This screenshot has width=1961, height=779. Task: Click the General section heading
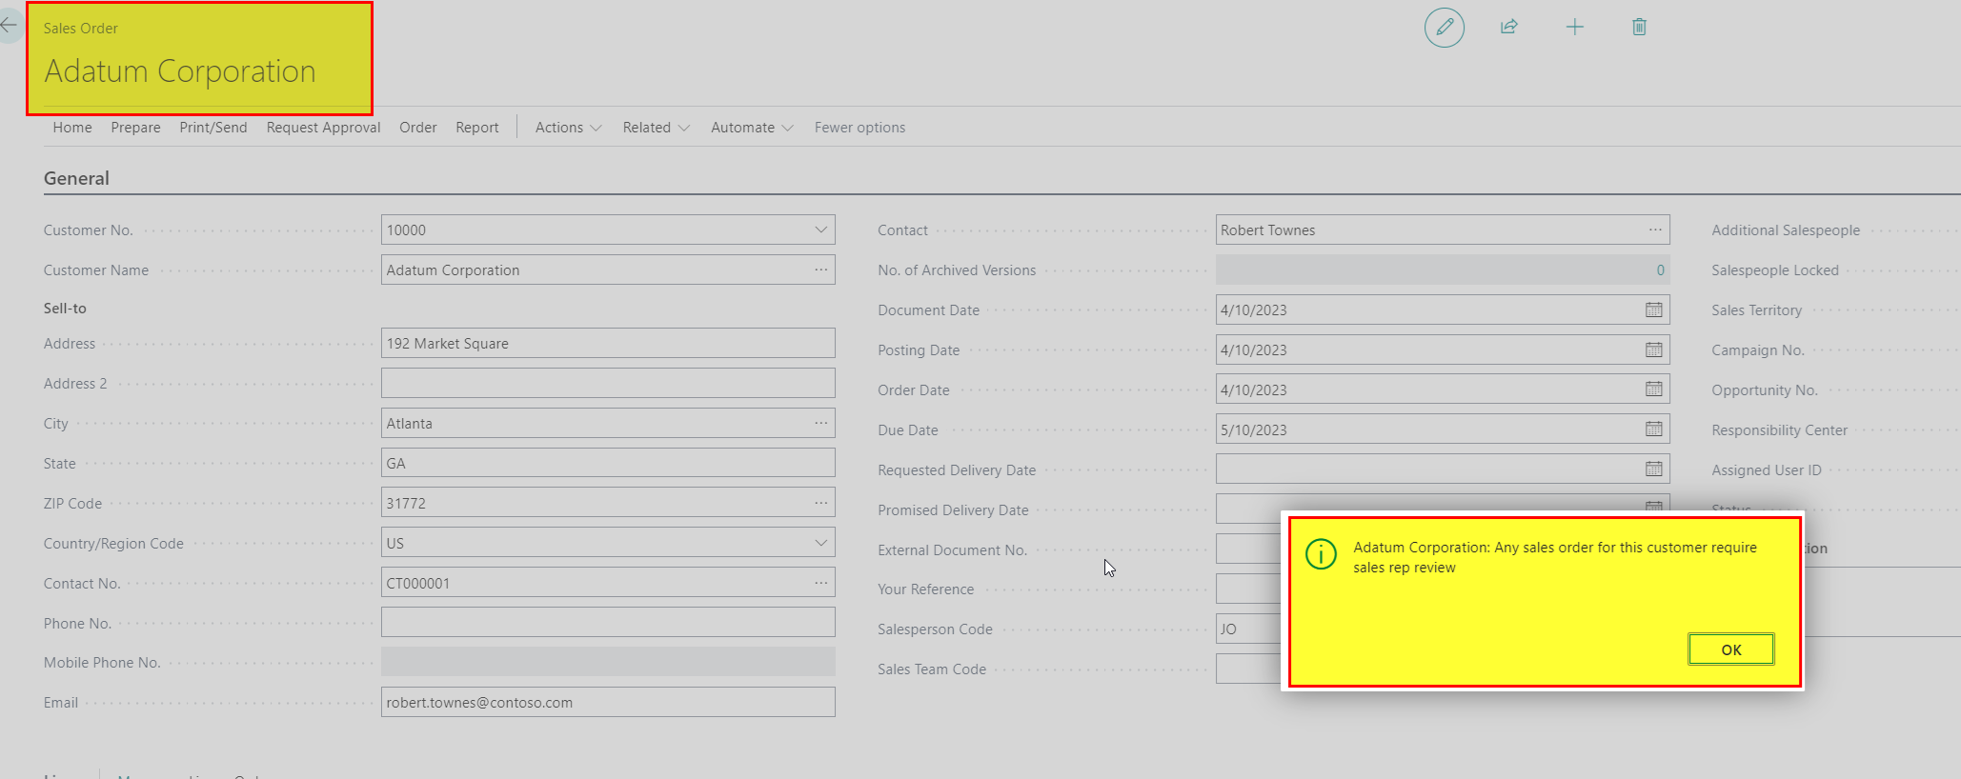click(x=76, y=178)
